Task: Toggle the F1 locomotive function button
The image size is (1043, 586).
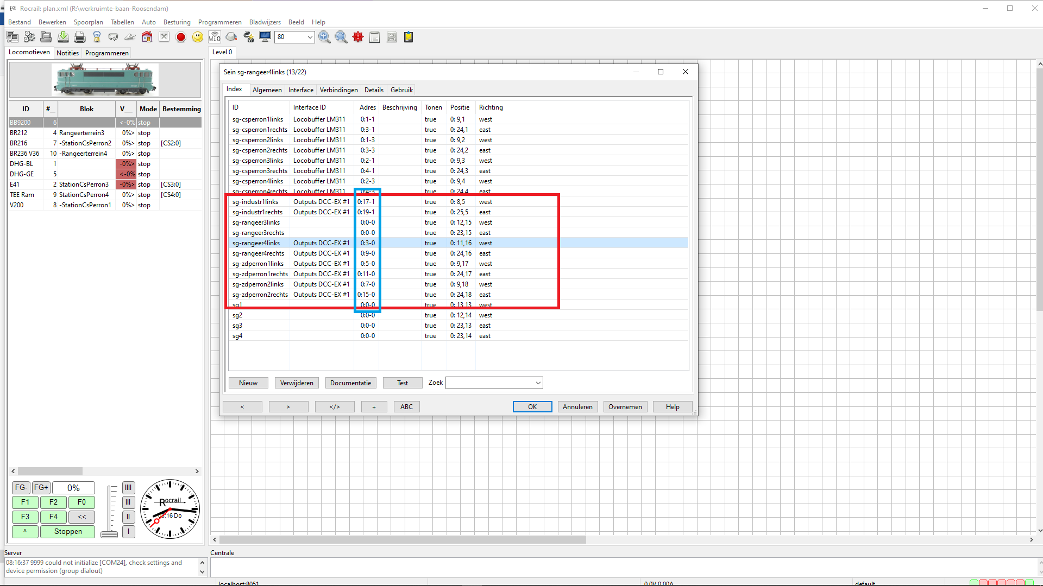Action: [25, 502]
